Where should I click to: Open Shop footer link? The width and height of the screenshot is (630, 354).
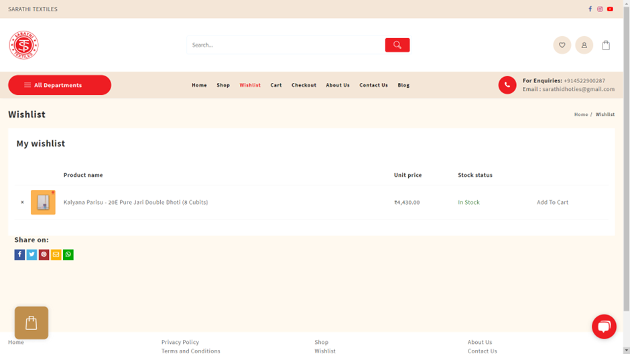click(x=322, y=342)
